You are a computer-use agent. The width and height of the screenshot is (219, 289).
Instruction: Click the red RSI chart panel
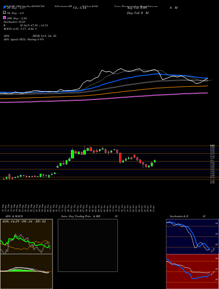click(x=192, y=271)
